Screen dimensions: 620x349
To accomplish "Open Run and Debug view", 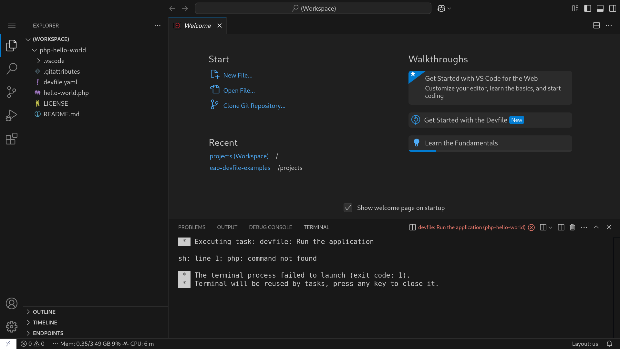I will [12, 115].
